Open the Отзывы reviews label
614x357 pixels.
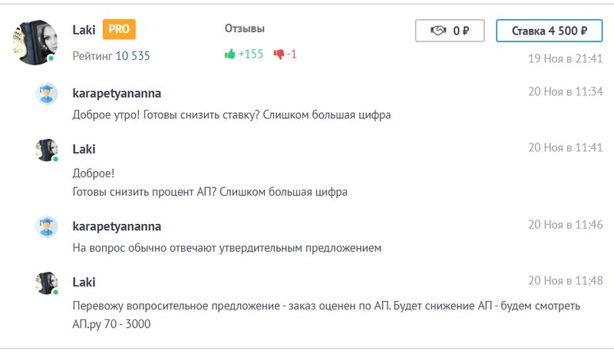click(x=244, y=28)
